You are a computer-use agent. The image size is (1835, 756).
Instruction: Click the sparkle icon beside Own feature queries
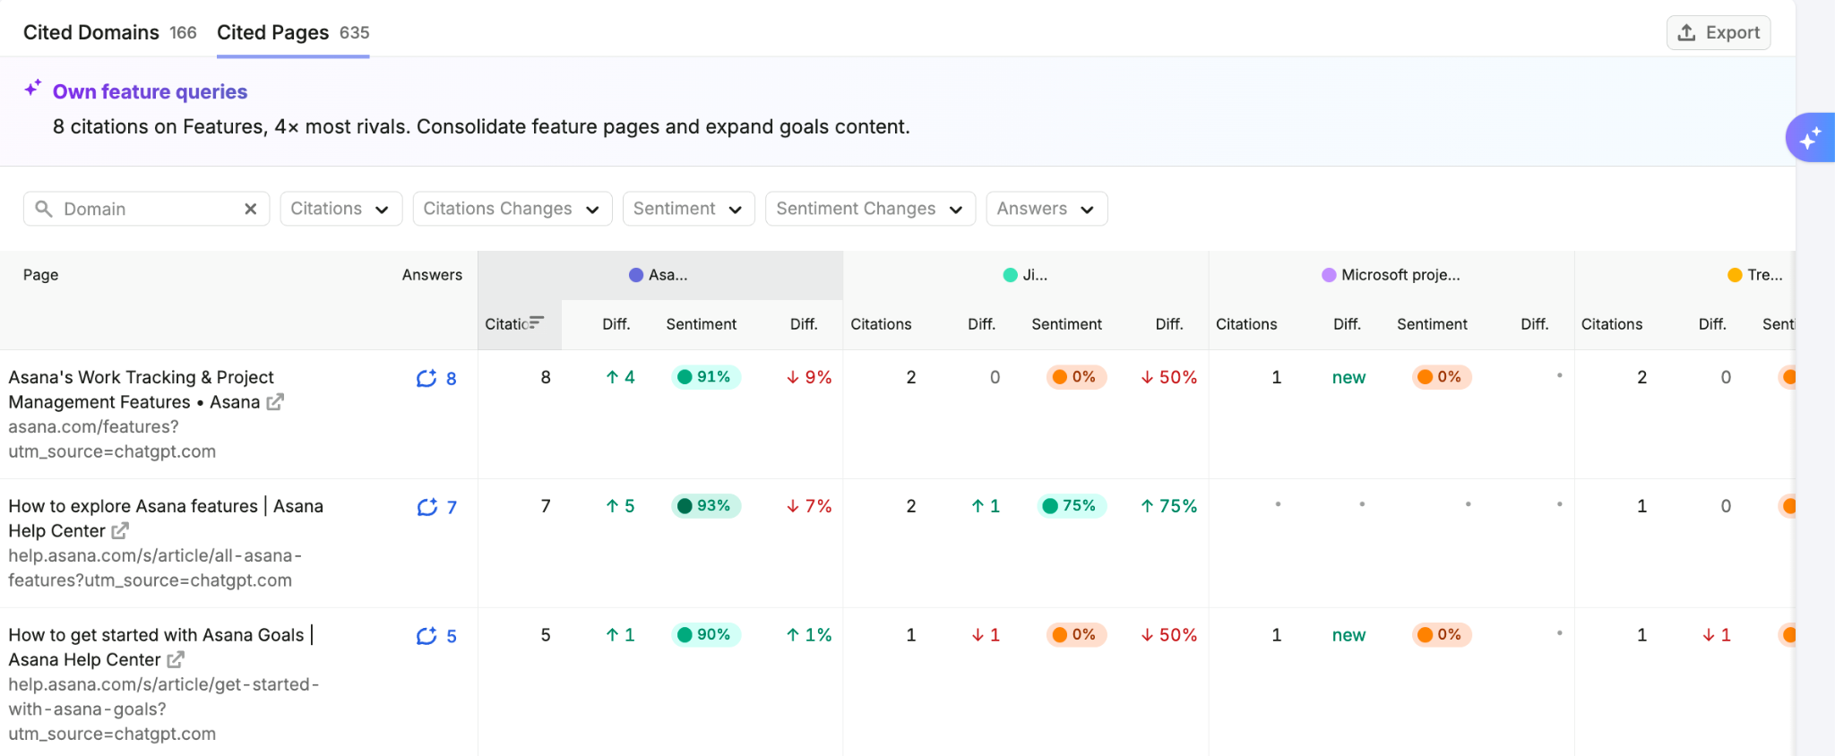pos(33,89)
